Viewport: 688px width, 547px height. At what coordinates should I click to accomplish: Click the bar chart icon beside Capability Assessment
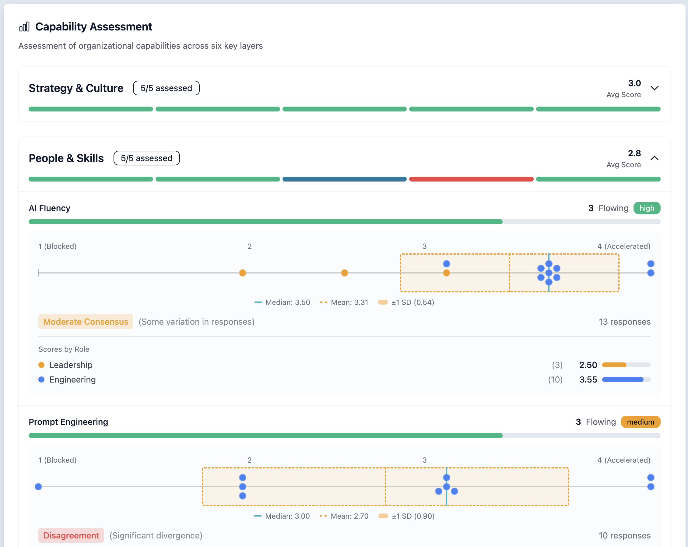tap(24, 27)
